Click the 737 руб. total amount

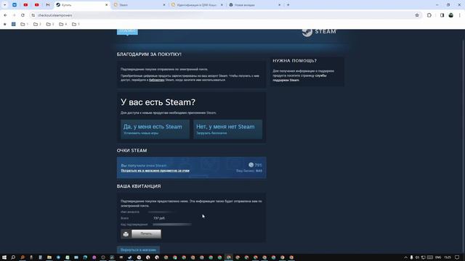click(x=159, y=218)
